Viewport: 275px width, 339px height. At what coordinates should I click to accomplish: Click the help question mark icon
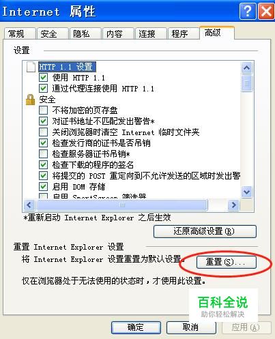pyautogui.click(x=248, y=12)
